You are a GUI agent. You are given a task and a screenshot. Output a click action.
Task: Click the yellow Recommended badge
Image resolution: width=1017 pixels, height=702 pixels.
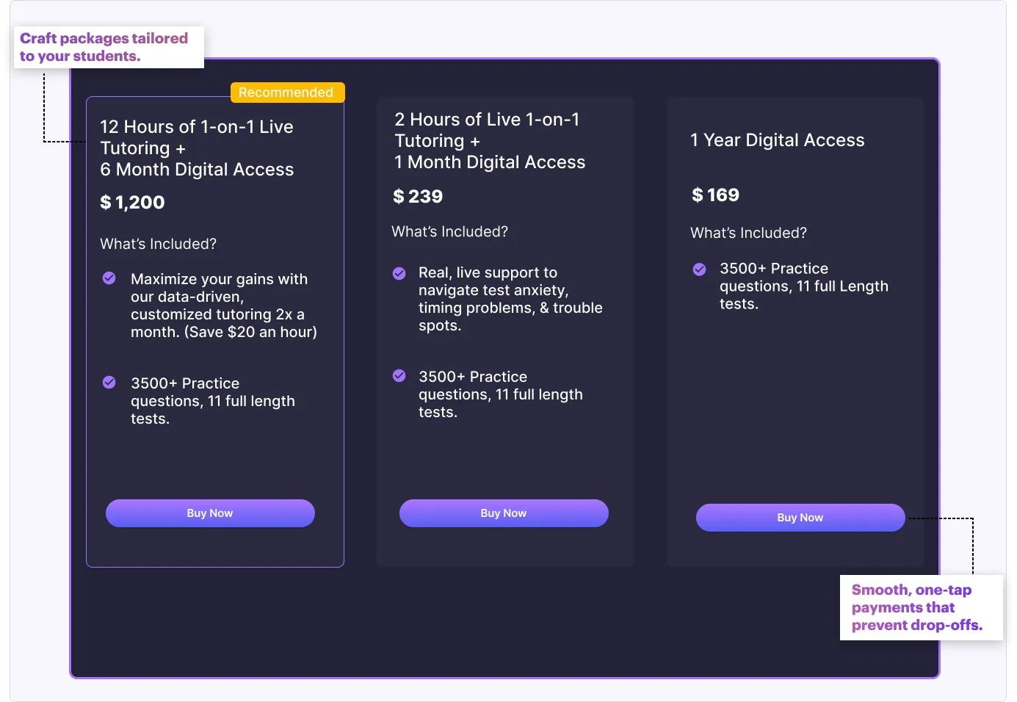[x=287, y=93]
